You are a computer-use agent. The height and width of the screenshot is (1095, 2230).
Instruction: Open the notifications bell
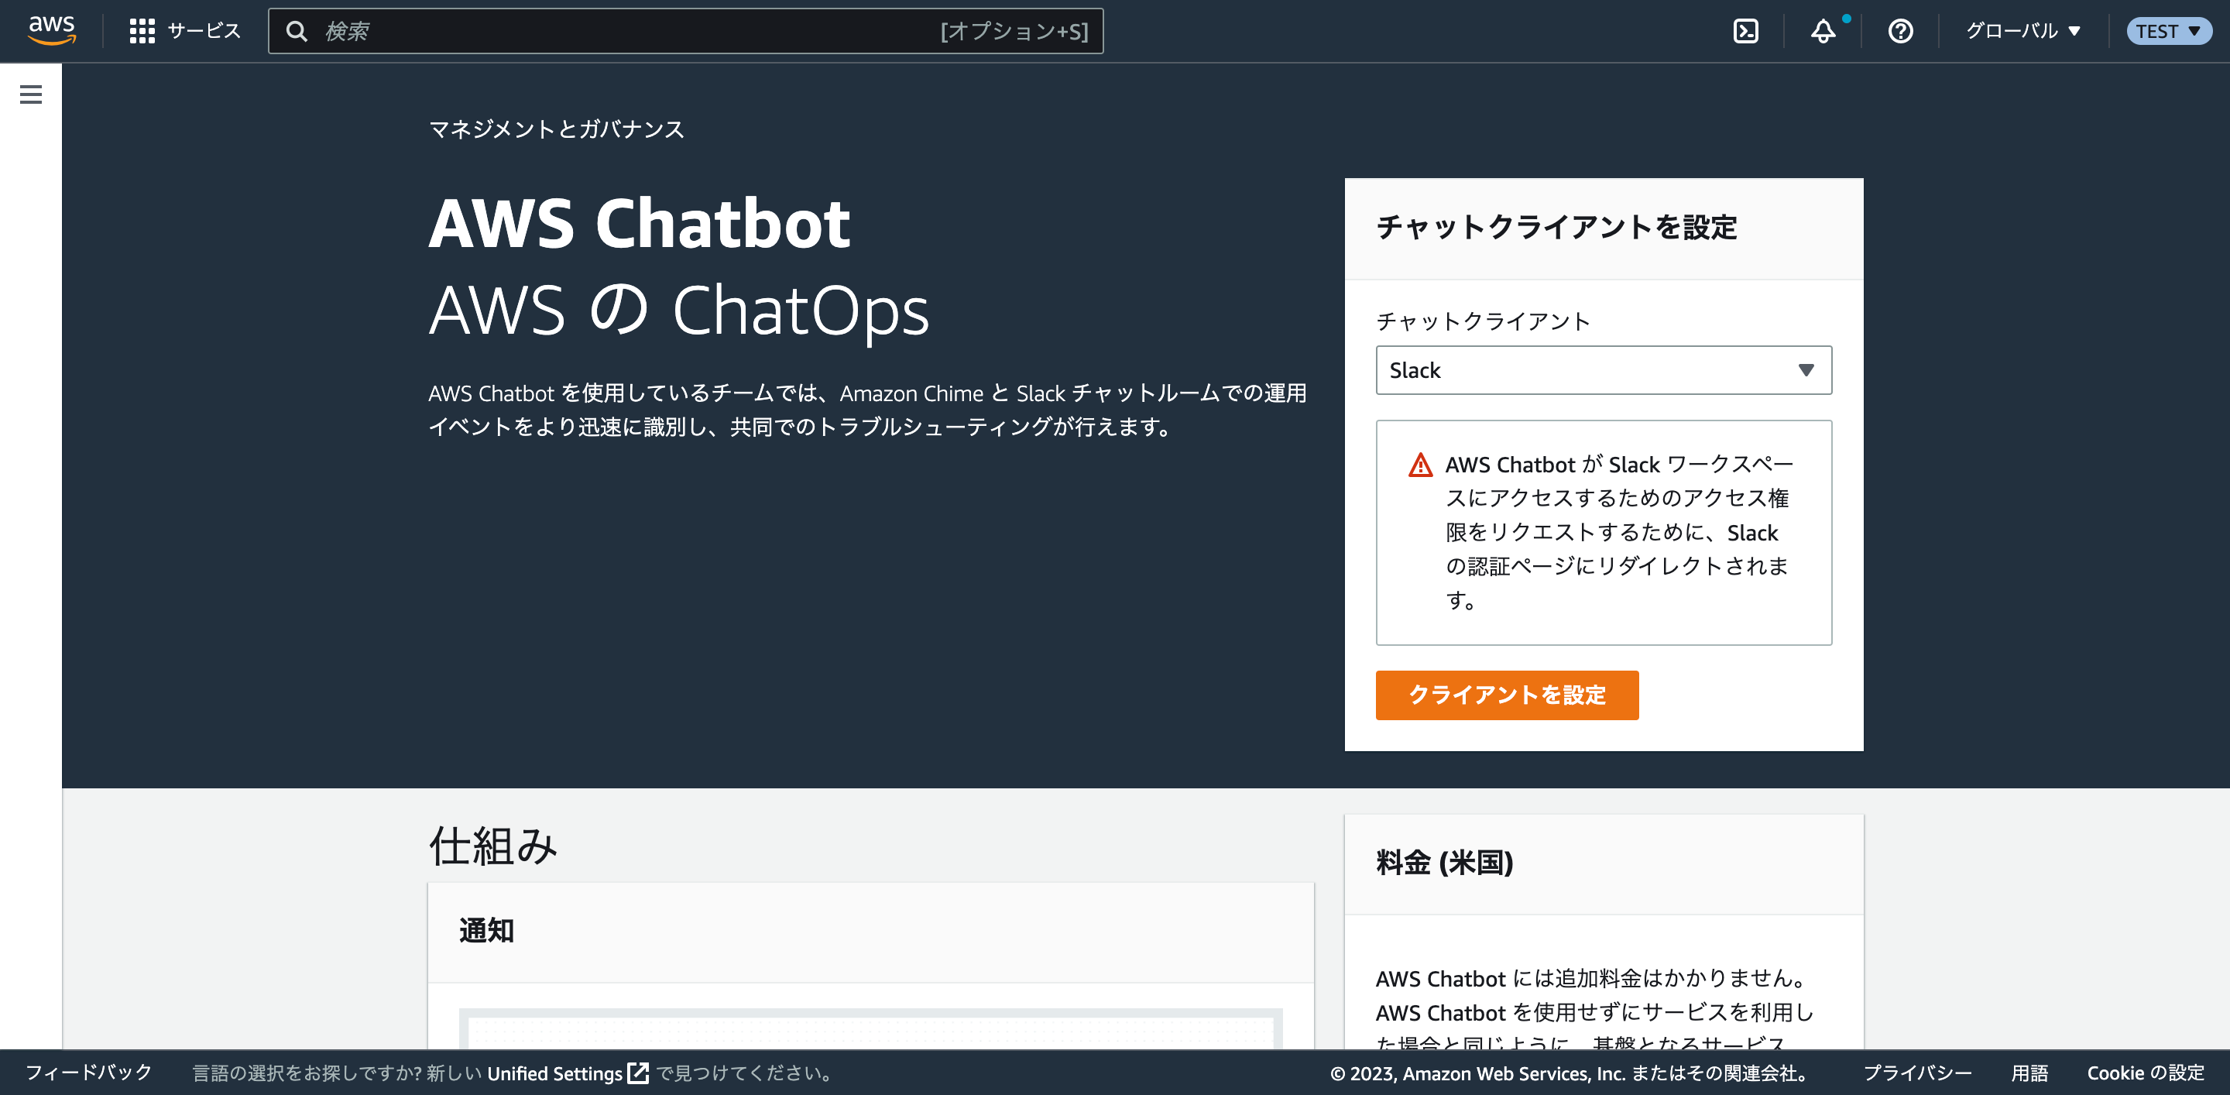[1822, 31]
